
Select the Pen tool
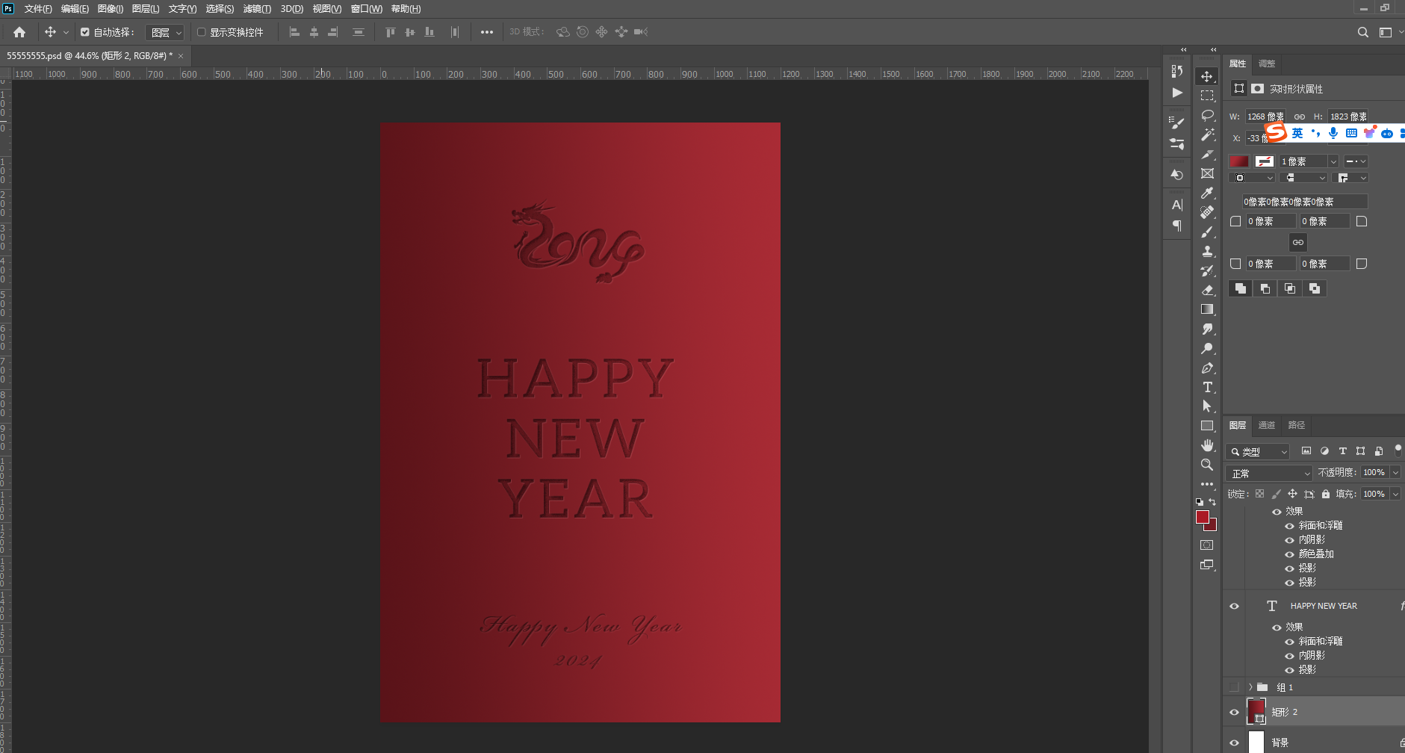(x=1207, y=368)
